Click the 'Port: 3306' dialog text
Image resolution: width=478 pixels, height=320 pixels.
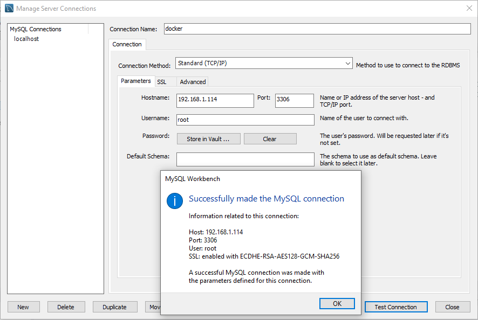click(x=203, y=240)
